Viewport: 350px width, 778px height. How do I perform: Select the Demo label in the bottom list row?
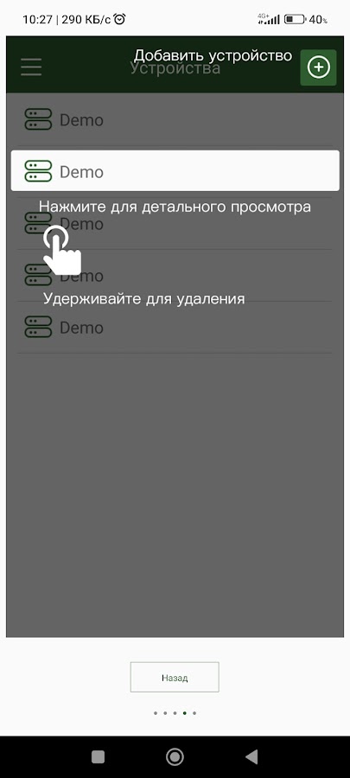click(x=81, y=328)
